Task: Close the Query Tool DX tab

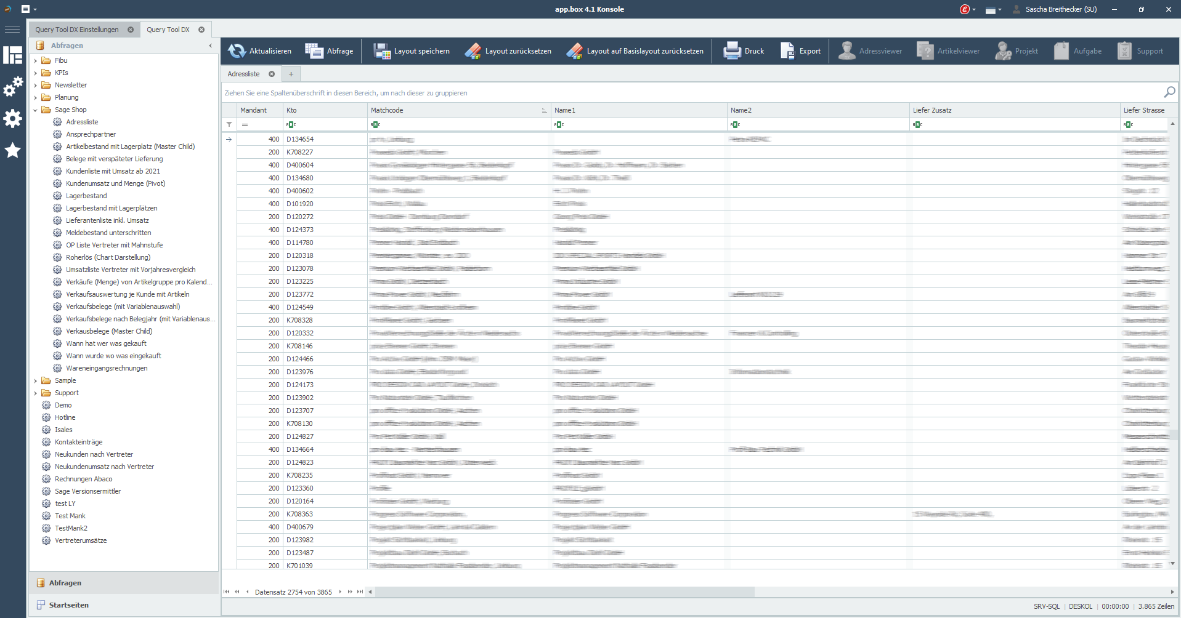Action: [201, 30]
